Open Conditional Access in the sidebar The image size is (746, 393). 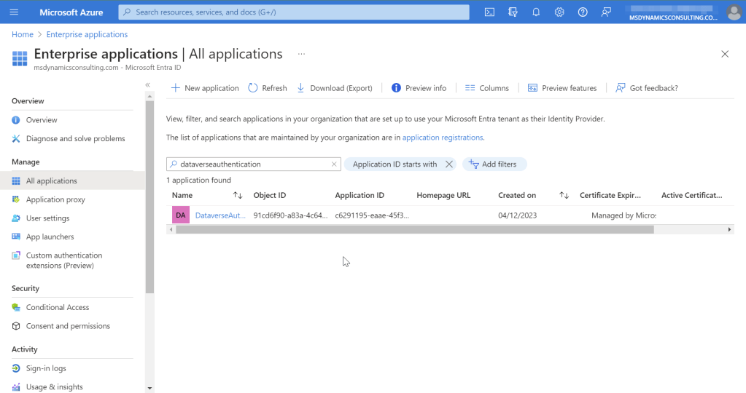57,307
